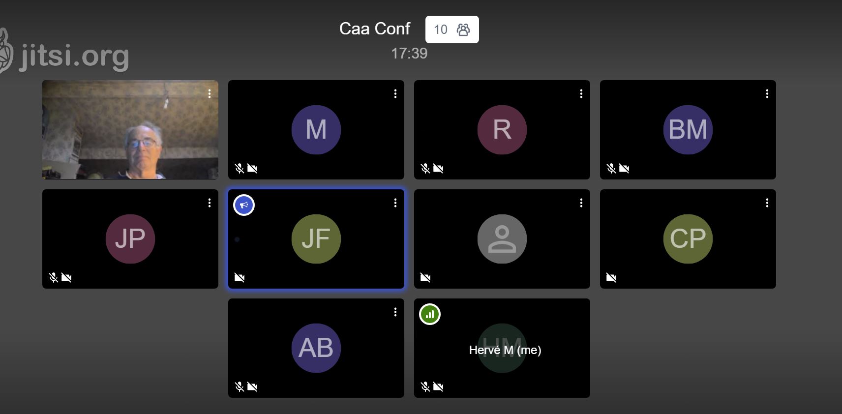The width and height of the screenshot is (842, 414).
Task: Open the options menu on the JF tile
Action: point(395,203)
